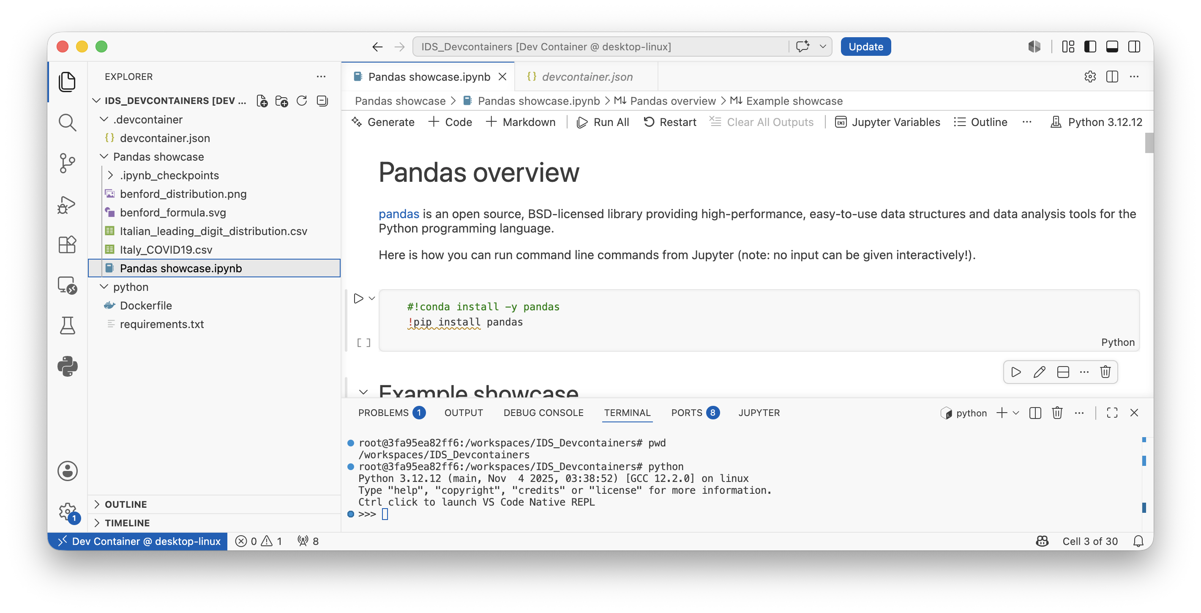This screenshot has height=613, width=1201.
Task: Open notifications bell in status bar
Action: (1138, 541)
